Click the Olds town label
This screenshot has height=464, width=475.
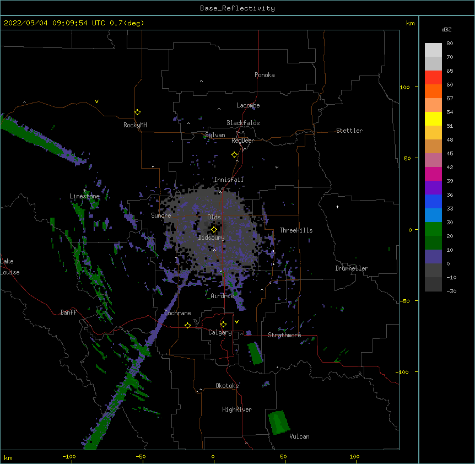tap(214, 217)
